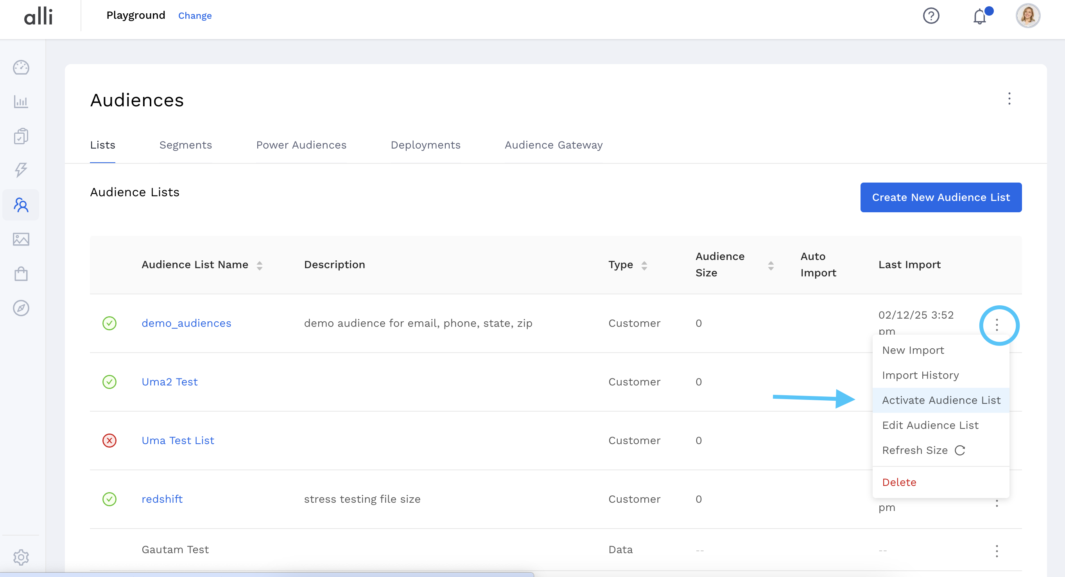Image resolution: width=1065 pixels, height=577 pixels.
Task: Click the notifications bell icon
Action: (x=979, y=16)
